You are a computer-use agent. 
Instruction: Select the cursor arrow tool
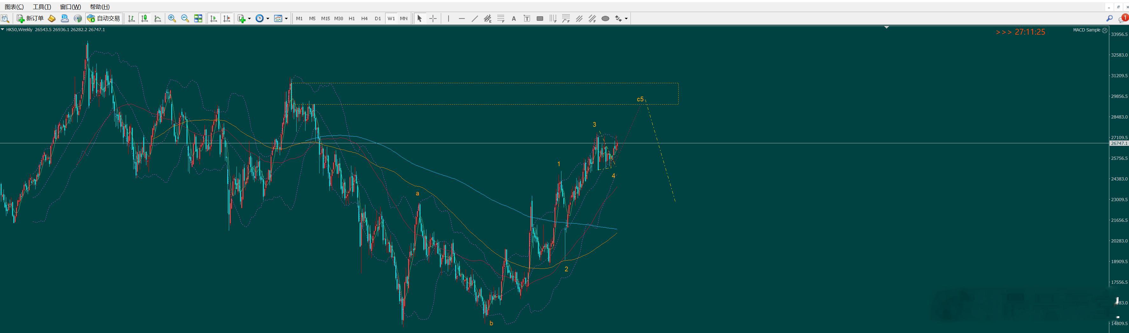(420, 18)
